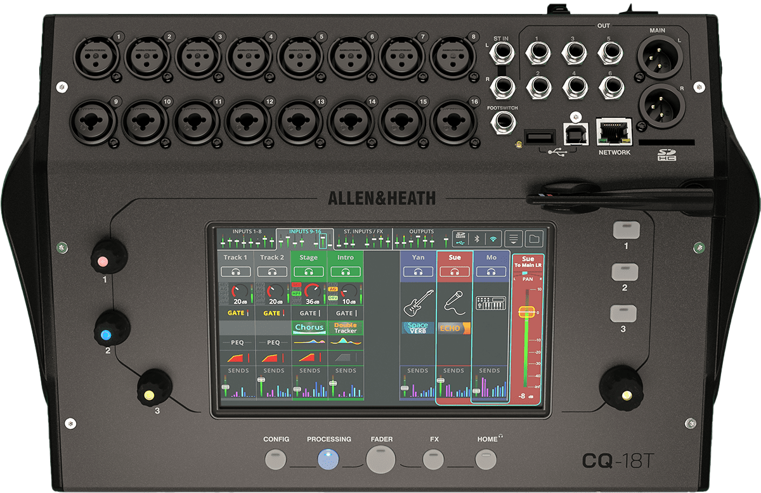761x493 pixels.
Task: Toggle headphone listen on Yan channel
Action: 418,271
